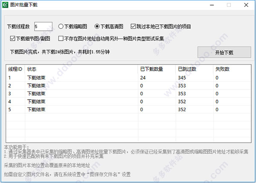Toggle 跳过本地已下载图片的项目 checkbox
Screen dimensions: 256x183
click(134, 26)
